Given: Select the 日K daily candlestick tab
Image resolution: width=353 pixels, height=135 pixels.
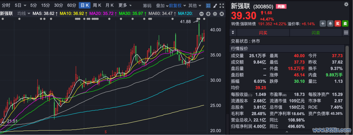Looking at the screenshot, I should (x=85, y=5).
